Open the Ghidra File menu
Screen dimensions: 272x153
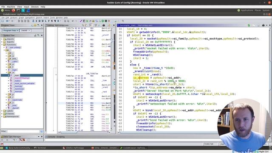point(3,18)
